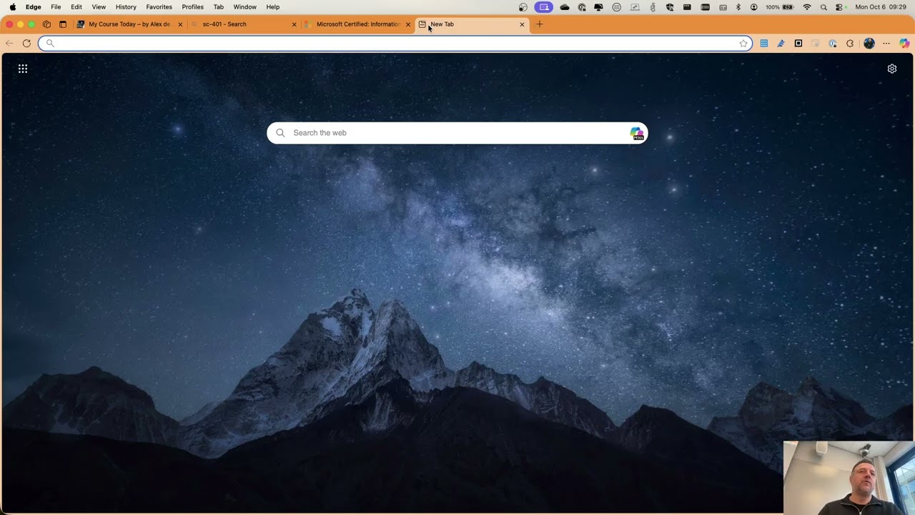This screenshot has width=915, height=515.
Task: Open the Edge application menu
Action: 34,7
